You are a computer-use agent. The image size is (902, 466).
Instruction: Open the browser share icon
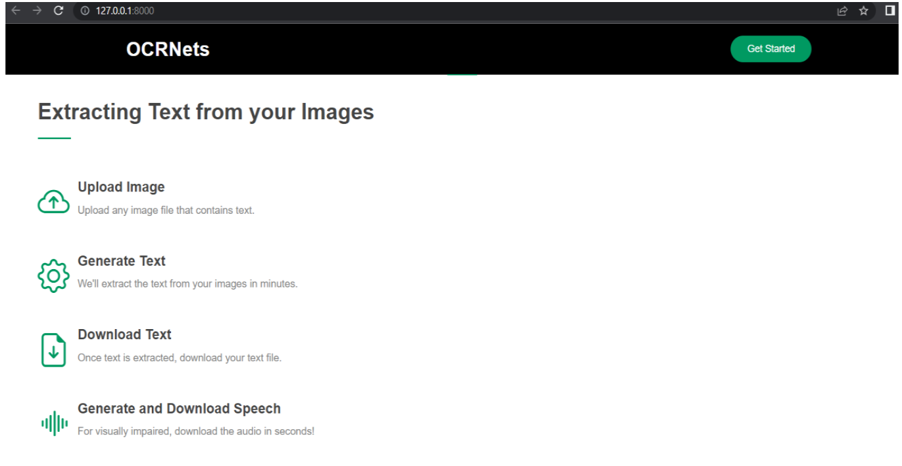coord(842,11)
